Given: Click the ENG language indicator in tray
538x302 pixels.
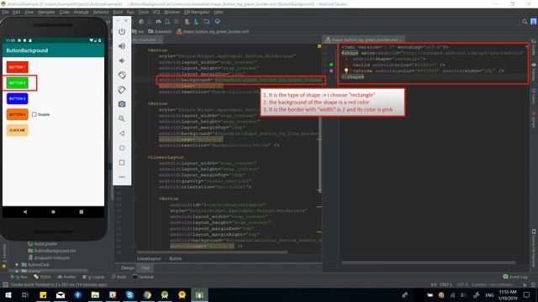Looking at the screenshot, I should (x=489, y=294).
